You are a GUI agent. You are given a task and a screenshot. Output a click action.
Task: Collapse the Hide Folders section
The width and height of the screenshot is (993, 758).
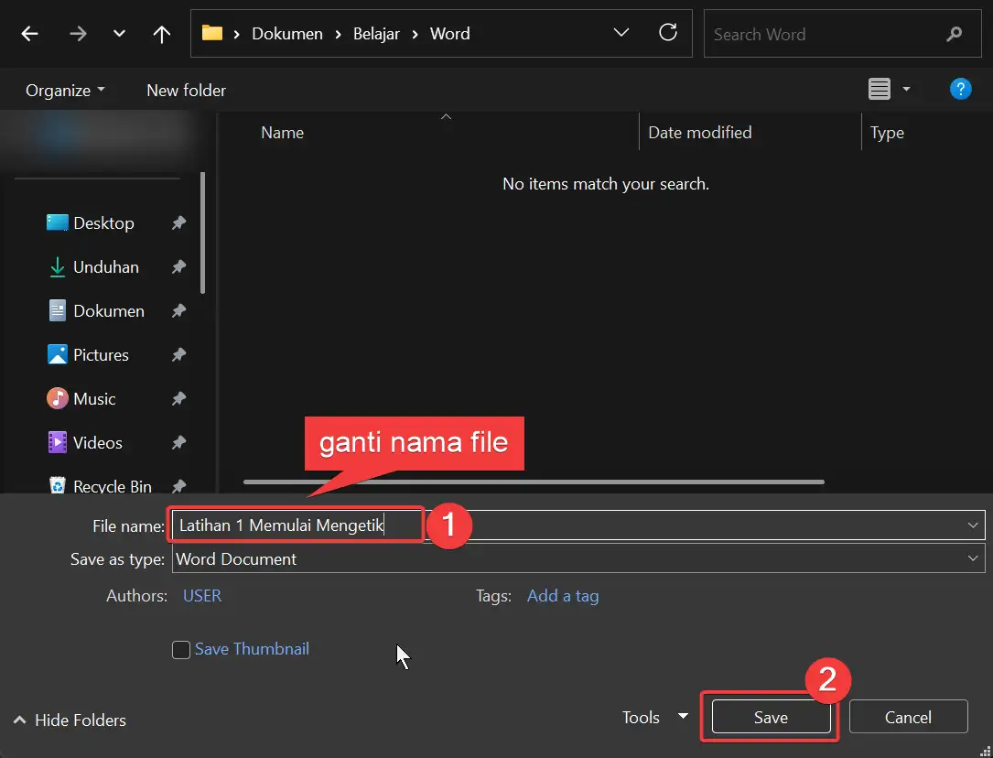coord(69,720)
